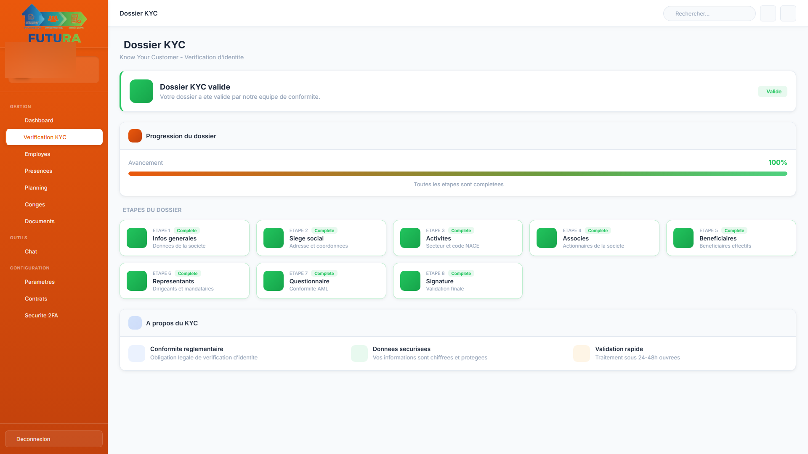Click the Valide status badge

773,92
